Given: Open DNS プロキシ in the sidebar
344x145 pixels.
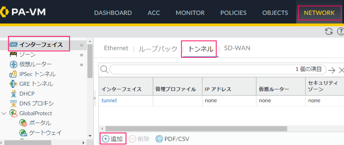Looking at the screenshot, I should 36,103.
